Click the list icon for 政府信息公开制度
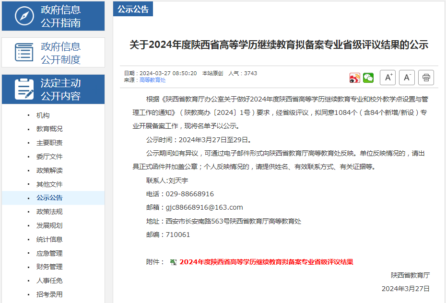This screenshot has width=446, height=303. [24, 52]
